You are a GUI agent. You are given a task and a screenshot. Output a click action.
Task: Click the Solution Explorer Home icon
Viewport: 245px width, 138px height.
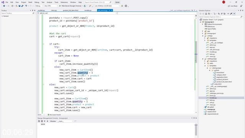click(206, 14)
